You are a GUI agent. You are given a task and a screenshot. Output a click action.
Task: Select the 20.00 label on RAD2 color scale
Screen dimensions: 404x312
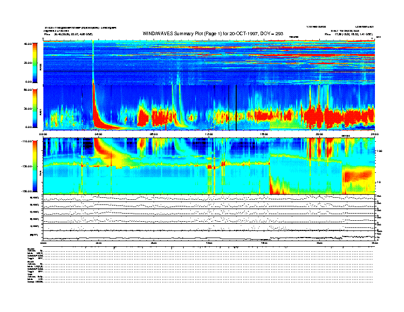28,63
